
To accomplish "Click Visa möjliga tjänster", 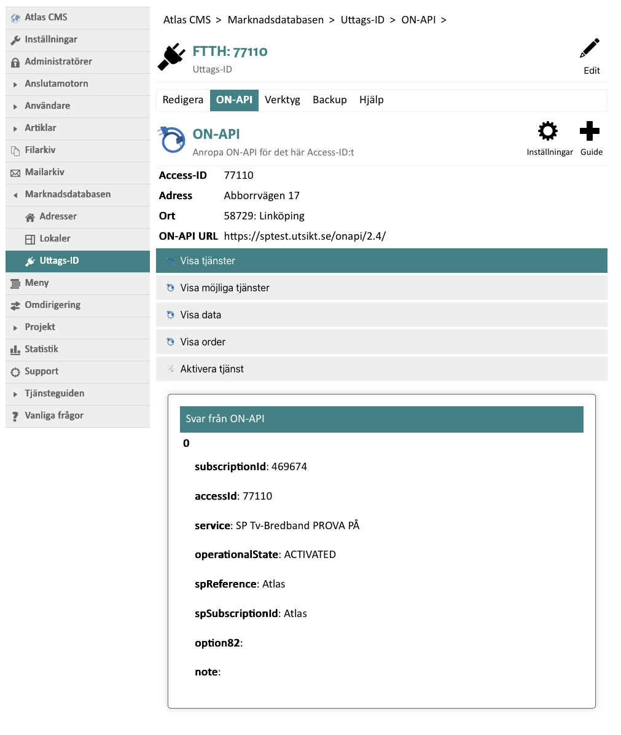I will click(225, 288).
